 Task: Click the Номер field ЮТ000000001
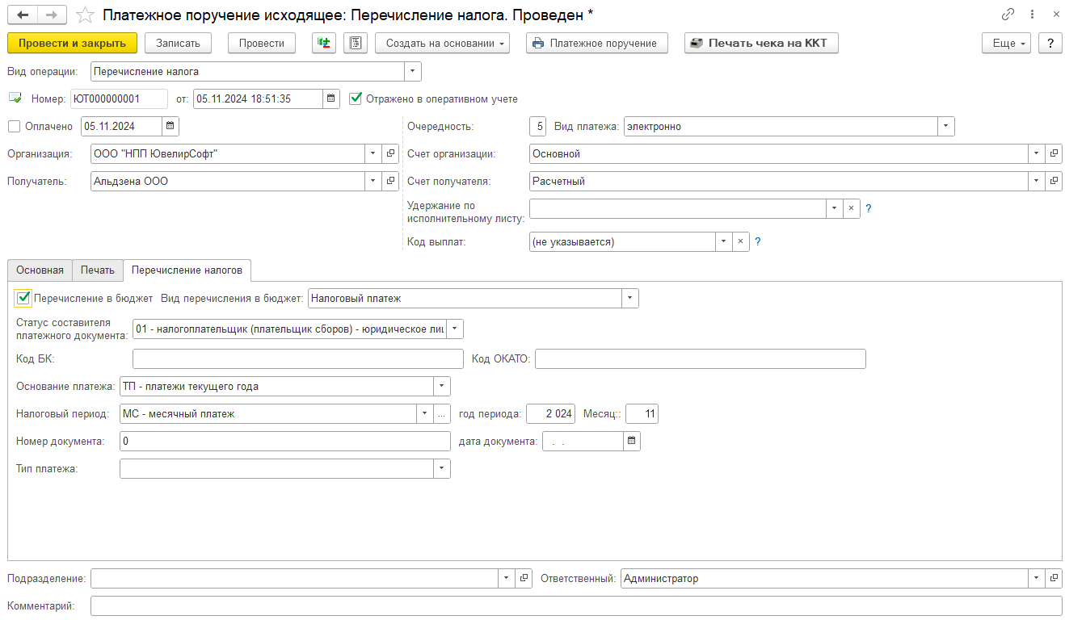pos(119,98)
